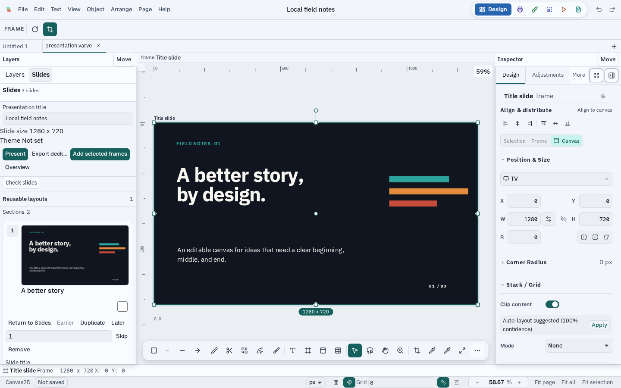Select the Table tool
Image resolution: width=621 pixels, height=388 pixels.
pyautogui.click(x=338, y=350)
